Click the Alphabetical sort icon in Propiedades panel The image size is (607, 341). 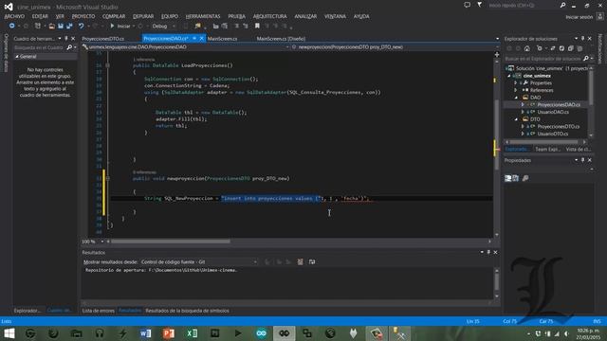[516, 178]
